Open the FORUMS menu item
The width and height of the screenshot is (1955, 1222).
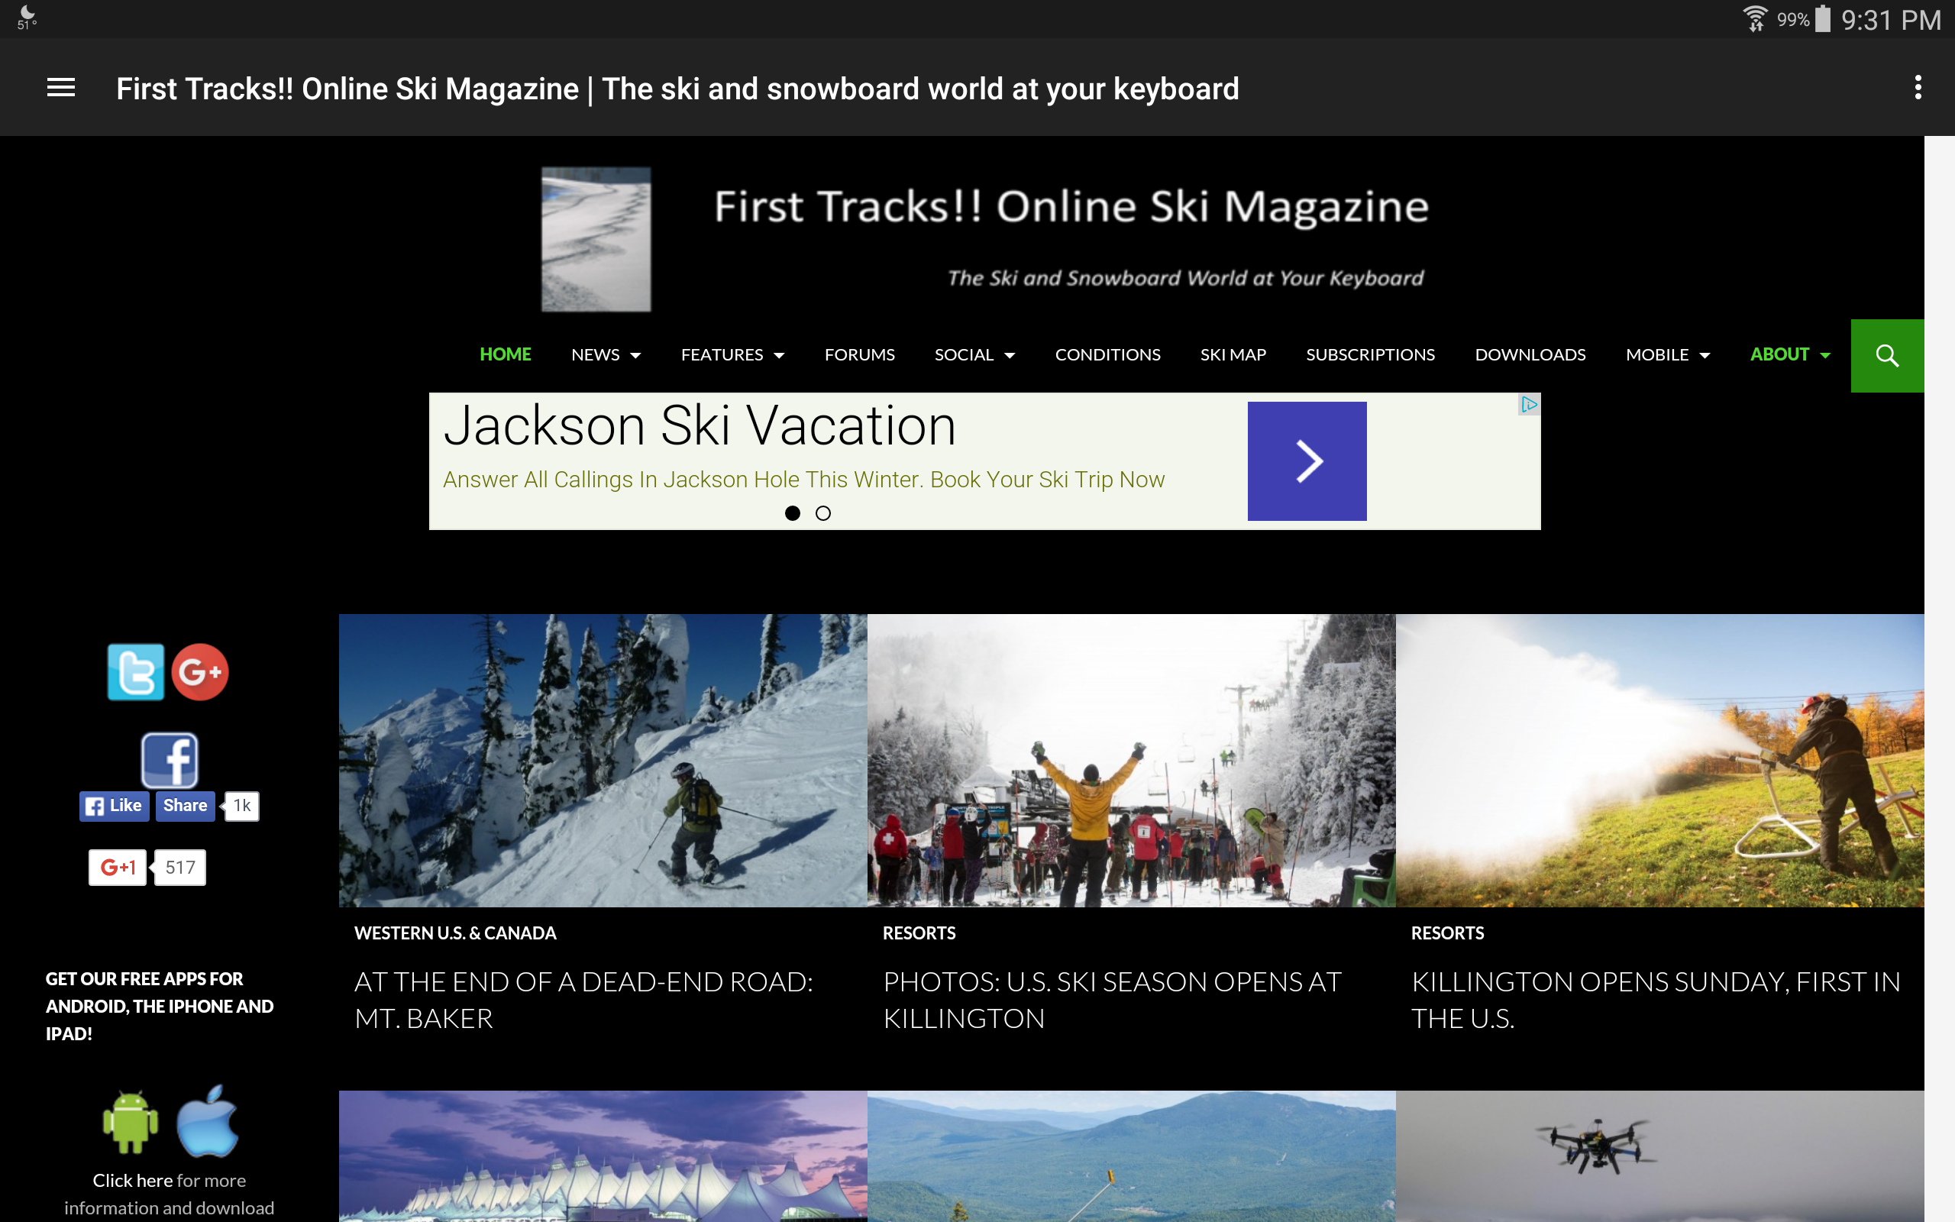point(860,355)
